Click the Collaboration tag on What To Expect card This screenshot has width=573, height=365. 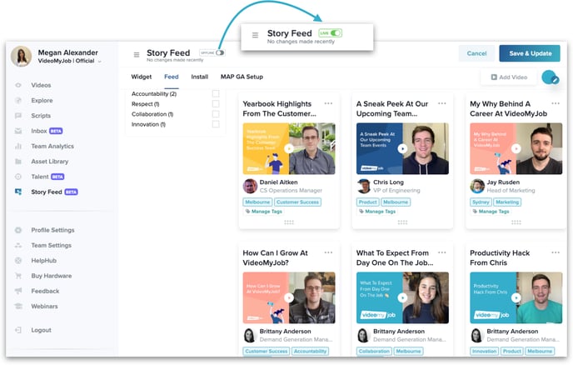click(x=374, y=351)
